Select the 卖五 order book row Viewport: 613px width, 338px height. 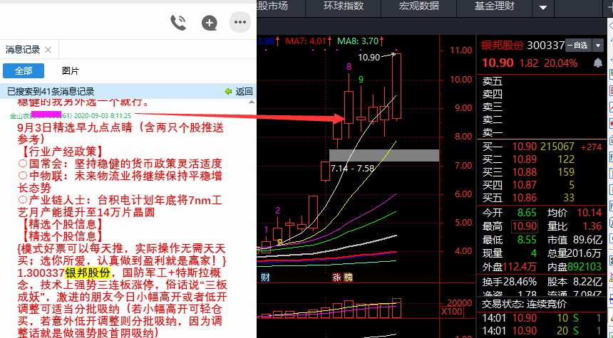pos(543,82)
